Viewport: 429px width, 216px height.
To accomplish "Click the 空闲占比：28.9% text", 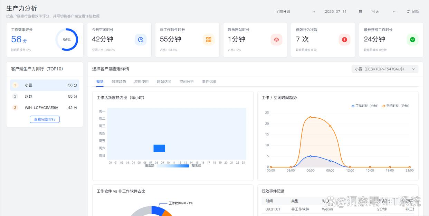I will point(103,50).
